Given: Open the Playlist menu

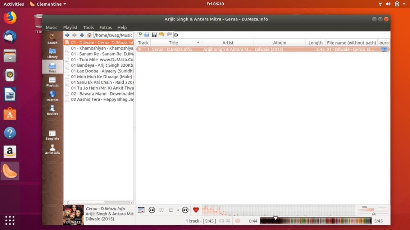Looking at the screenshot, I should (x=70, y=27).
